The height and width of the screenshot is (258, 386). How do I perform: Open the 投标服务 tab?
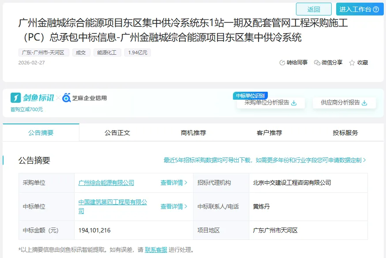345,133
